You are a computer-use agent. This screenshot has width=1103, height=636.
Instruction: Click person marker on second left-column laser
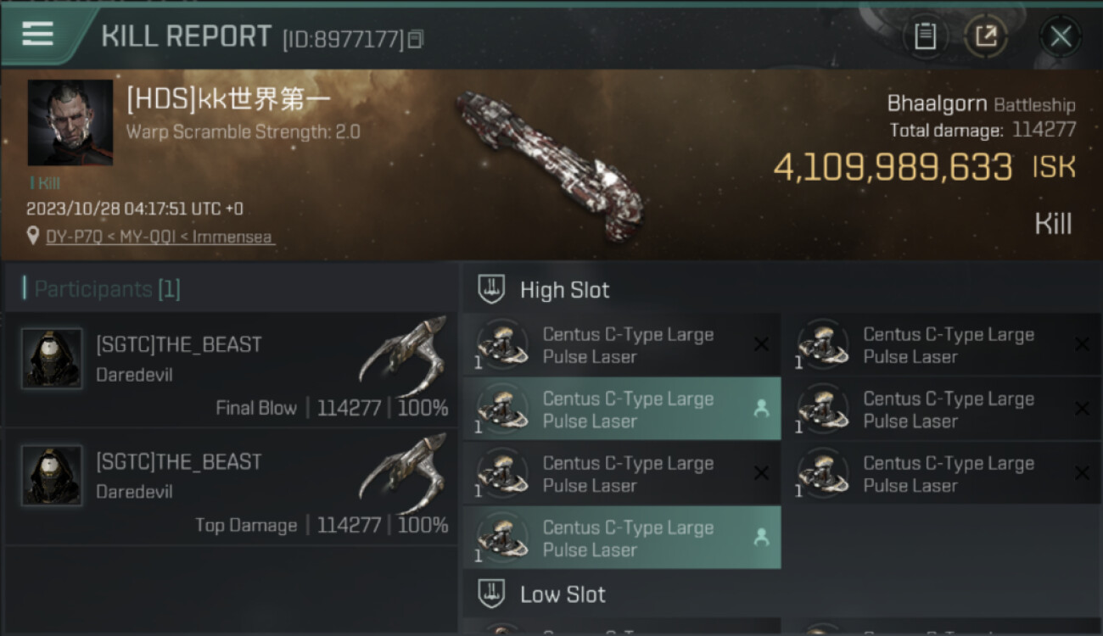761,409
